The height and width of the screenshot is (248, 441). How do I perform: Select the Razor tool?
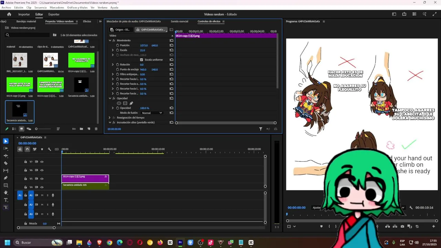pos(6,163)
